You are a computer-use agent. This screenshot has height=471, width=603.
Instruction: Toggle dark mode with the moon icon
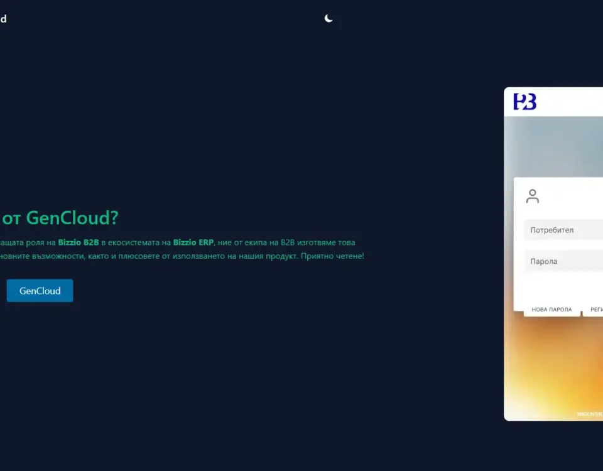[329, 18]
